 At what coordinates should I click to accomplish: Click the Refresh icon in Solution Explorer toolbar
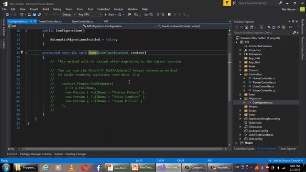click(x=274, y=27)
